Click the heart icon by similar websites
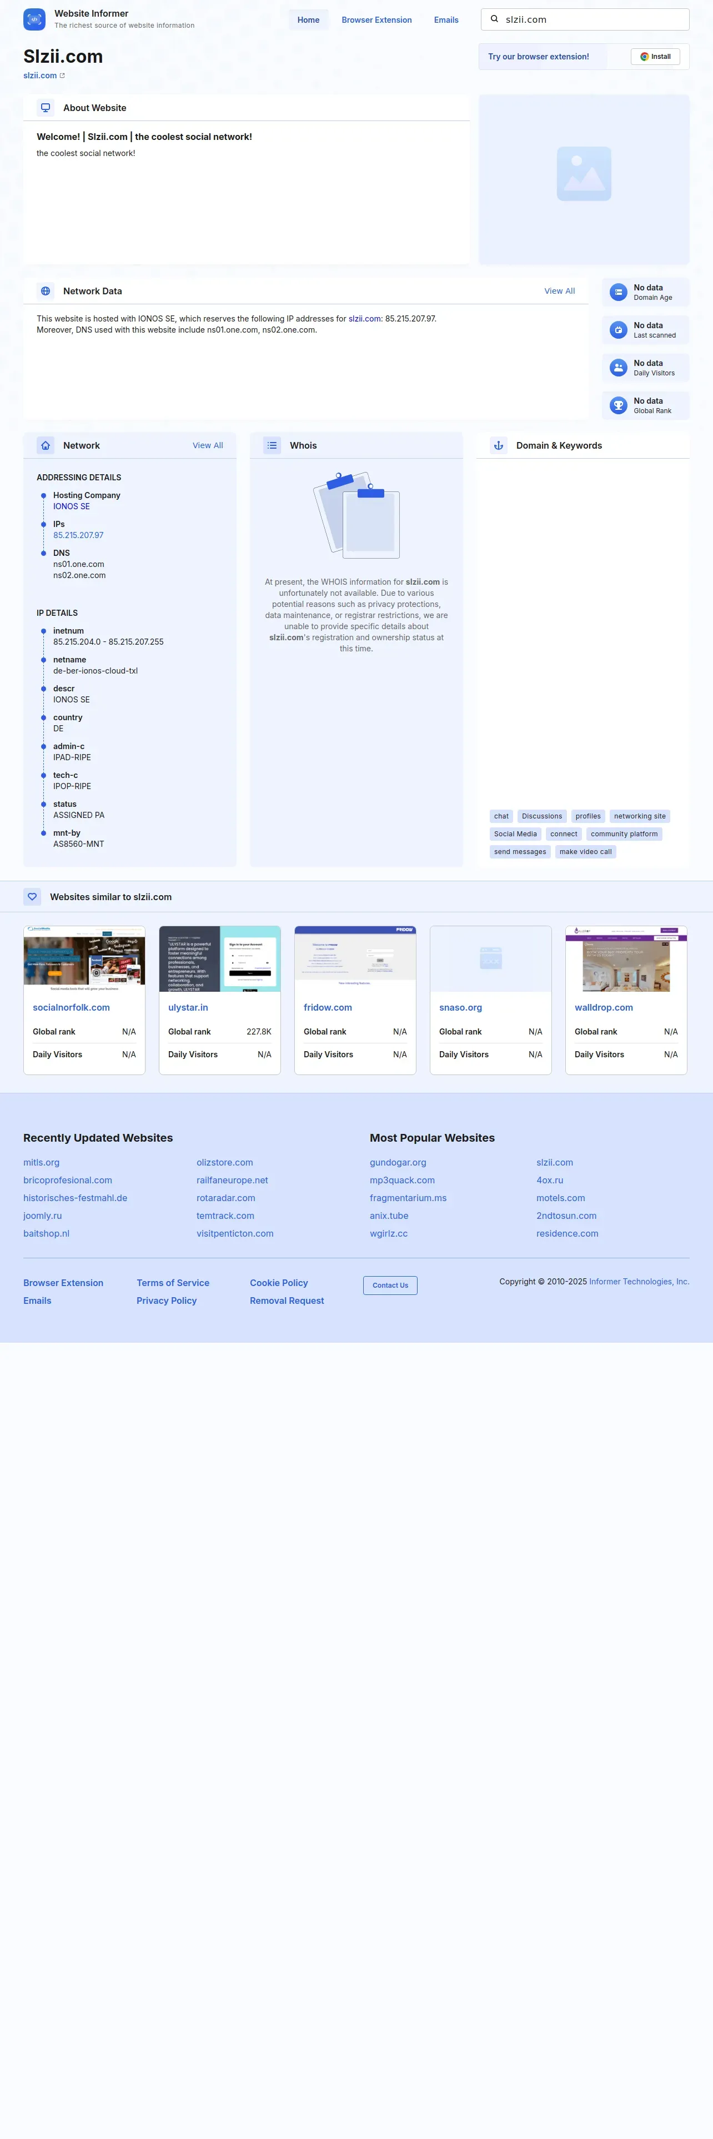 (32, 897)
